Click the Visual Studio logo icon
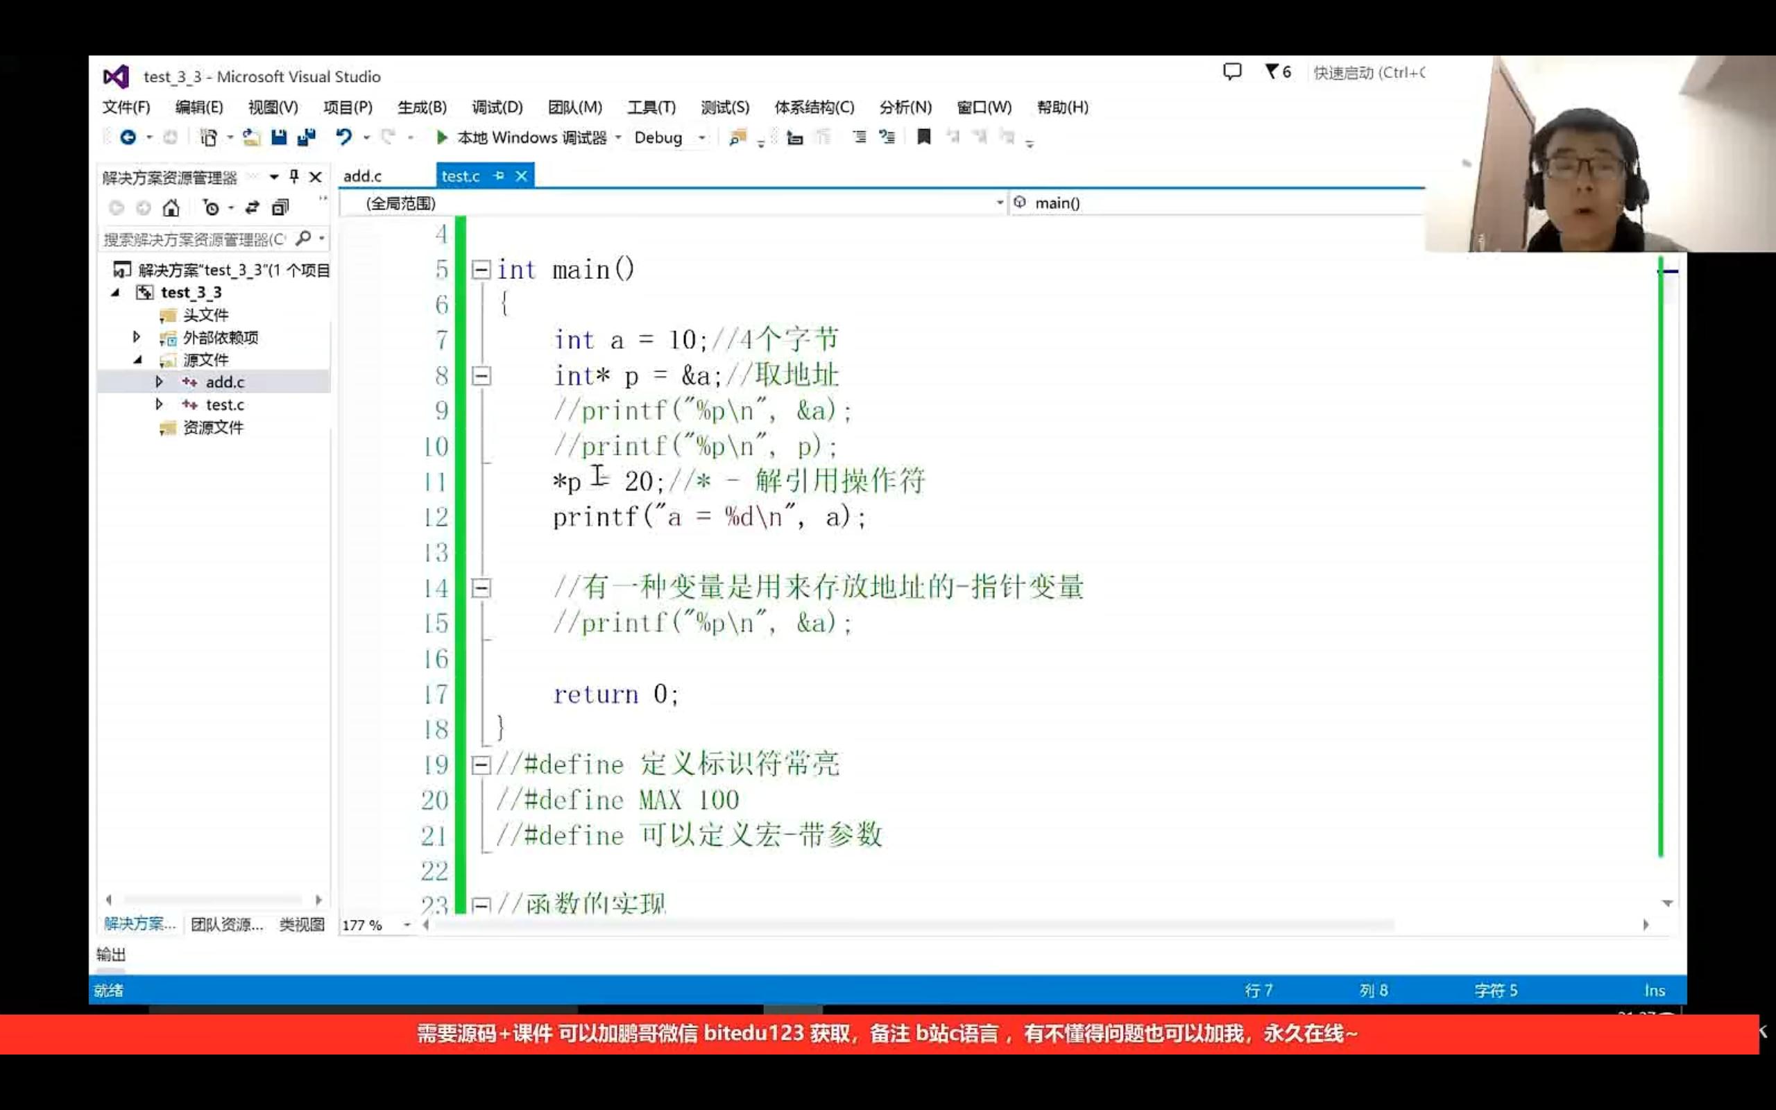This screenshot has height=1110, width=1776. click(116, 76)
